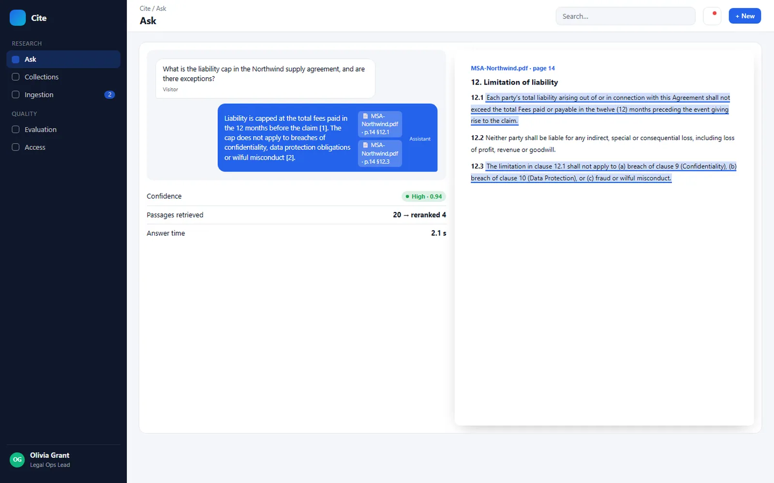Image resolution: width=774 pixels, height=483 pixels.
Task: Click the High 0.94 confidence badge
Action: [423, 196]
